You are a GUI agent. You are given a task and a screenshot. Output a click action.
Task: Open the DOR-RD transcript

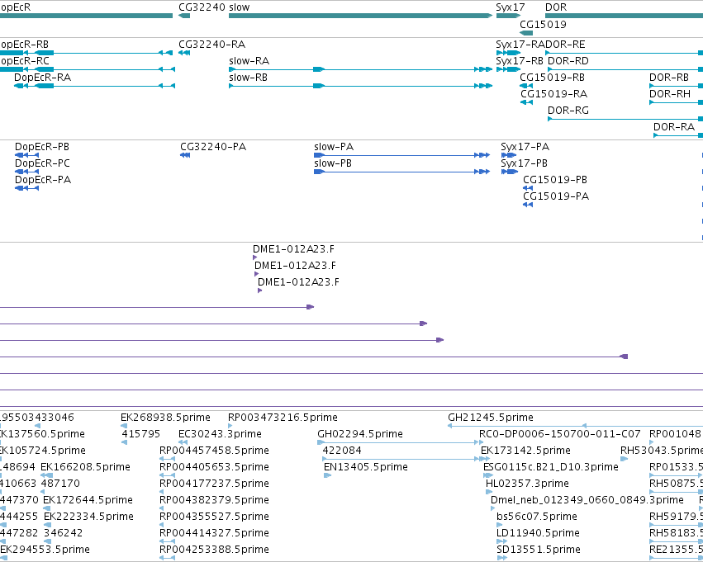pos(568,61)
